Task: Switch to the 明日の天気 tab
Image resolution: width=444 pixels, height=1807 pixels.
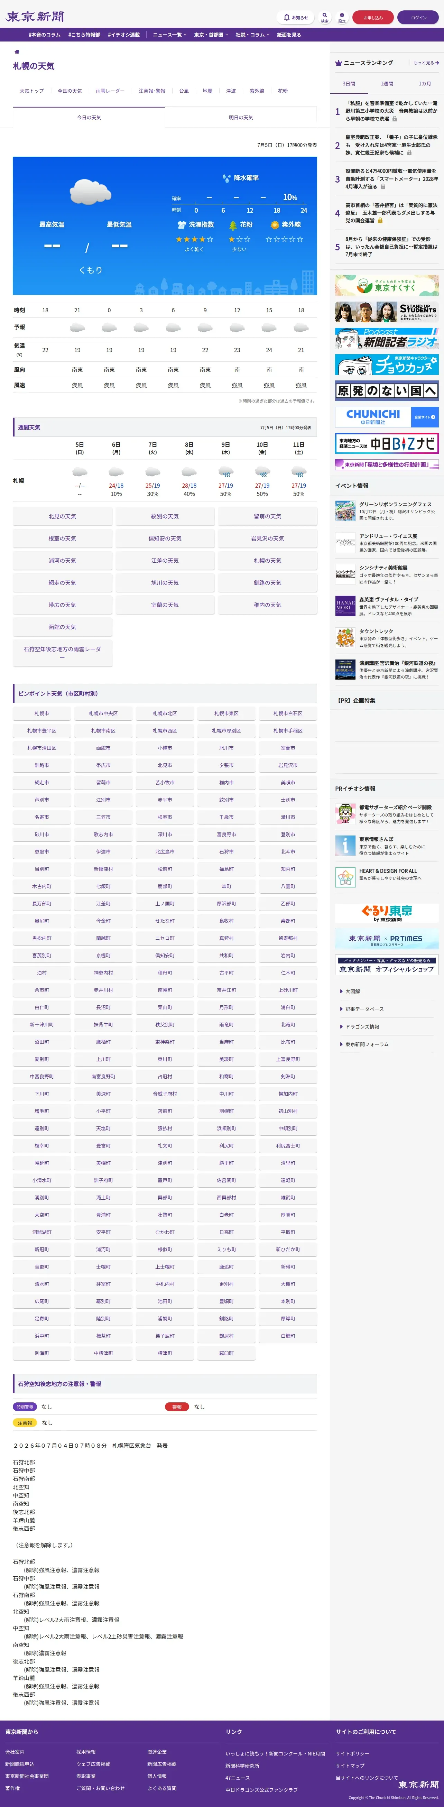Action: click(x=241, y=118)
